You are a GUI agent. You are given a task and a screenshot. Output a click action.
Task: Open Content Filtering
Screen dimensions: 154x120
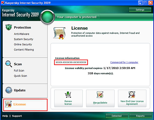[x=24, y=50]
